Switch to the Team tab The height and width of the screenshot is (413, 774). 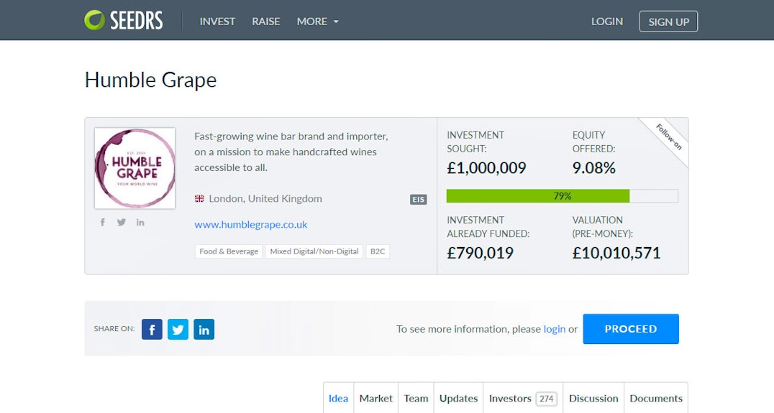416,398
